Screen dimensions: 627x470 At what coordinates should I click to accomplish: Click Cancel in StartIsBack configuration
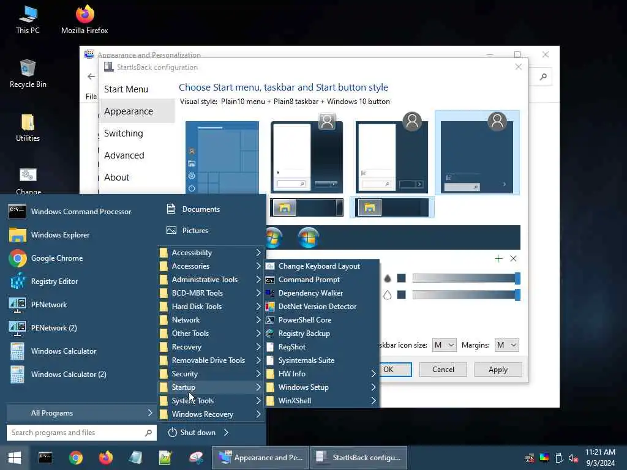click(x=443, y=370)
